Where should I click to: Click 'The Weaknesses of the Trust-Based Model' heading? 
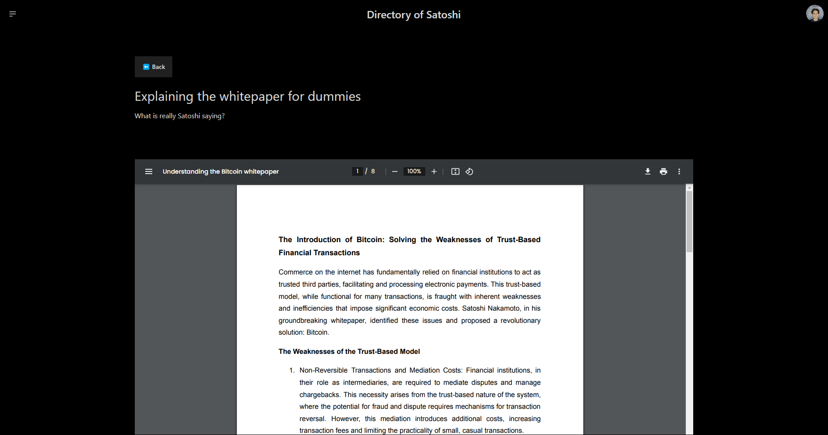pyautogui.click(x=349, y=352)
